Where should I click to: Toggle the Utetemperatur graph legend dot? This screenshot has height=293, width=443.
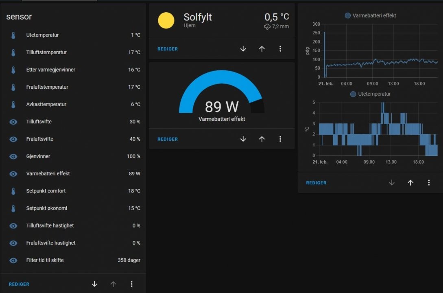[x=353, y=94]
